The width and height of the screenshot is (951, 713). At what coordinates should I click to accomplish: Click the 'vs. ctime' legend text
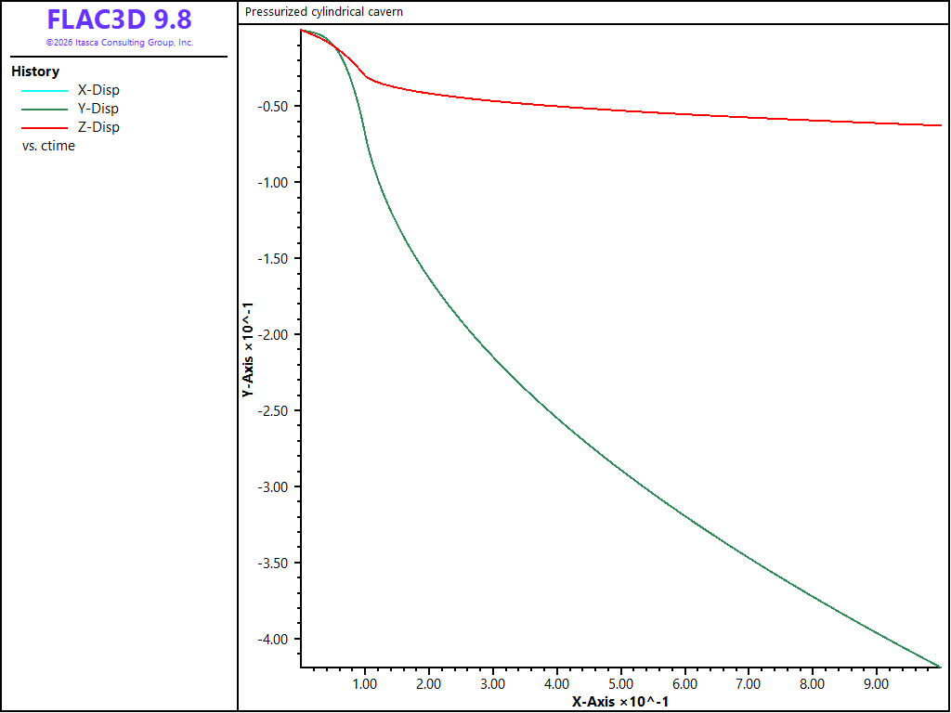pyautogui.click(x=48, y=146)
